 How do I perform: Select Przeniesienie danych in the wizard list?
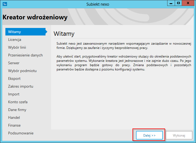click(x=25, y=55)
